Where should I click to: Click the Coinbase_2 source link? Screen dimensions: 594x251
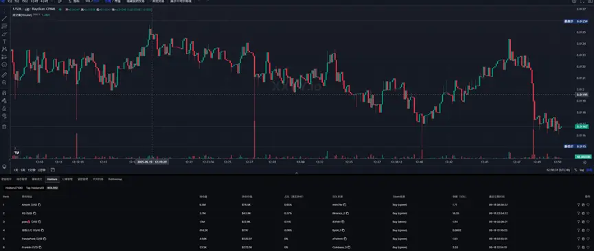point(339,248)
